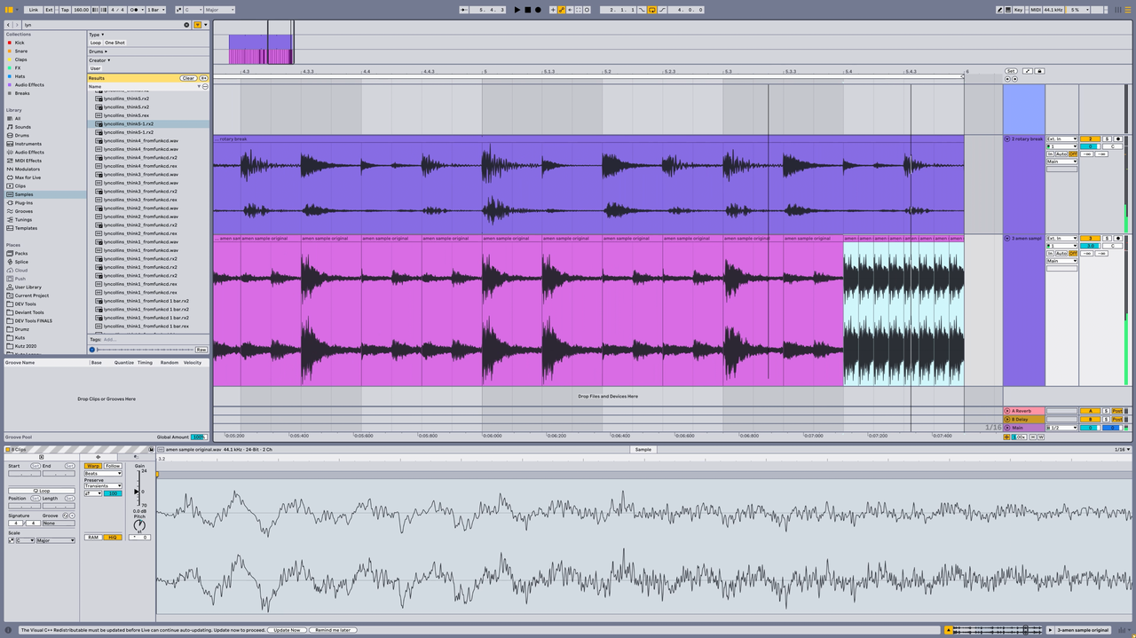Open Grooves in the Library

(x=23, y=211)
